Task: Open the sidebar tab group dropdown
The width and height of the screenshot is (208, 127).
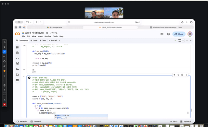Action: click(x=31, y=22)
